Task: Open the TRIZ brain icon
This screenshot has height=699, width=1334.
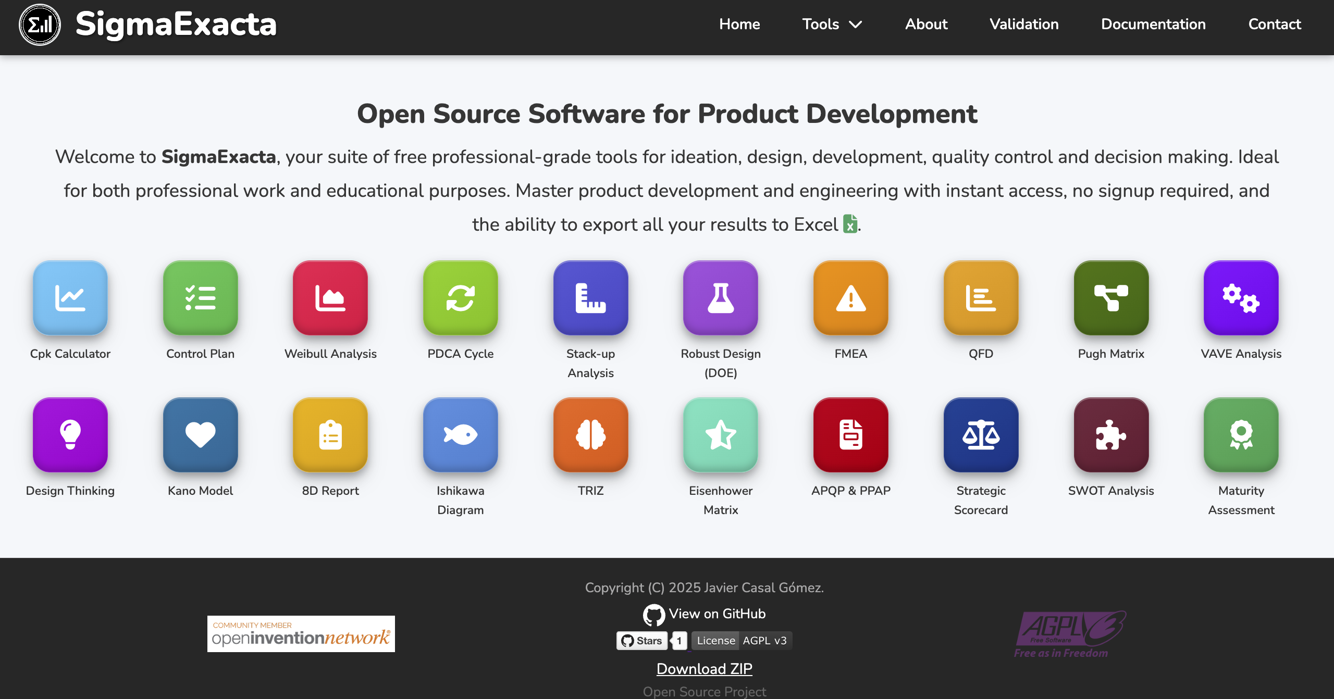Action: tap(590, 435)
